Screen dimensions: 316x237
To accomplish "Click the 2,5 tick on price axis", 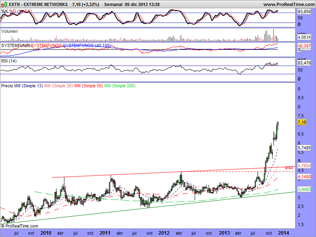I will pyautogui.click(x=301, y=206).
